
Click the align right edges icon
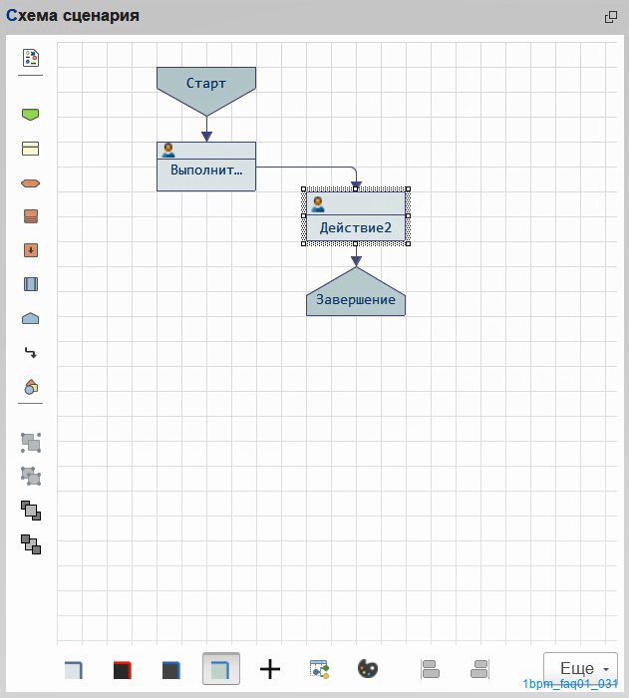click(479, 669)
